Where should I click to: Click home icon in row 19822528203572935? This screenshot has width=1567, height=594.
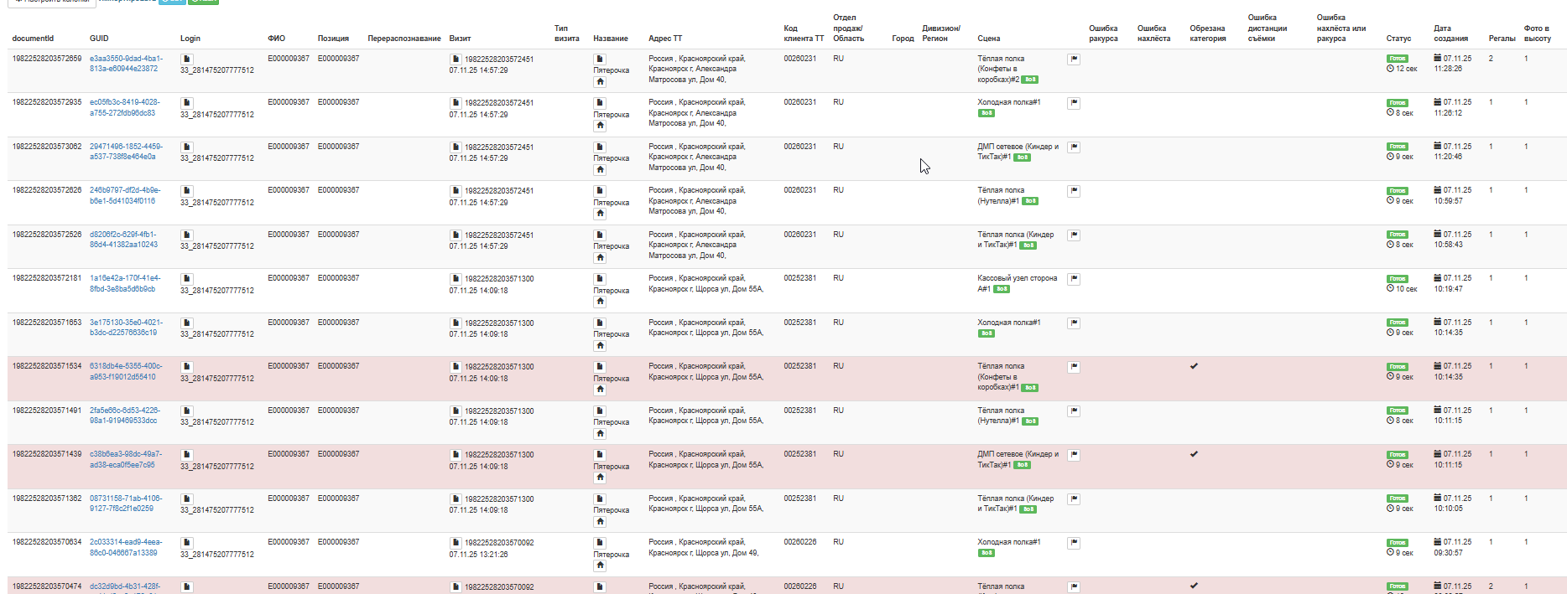point(600,126)
